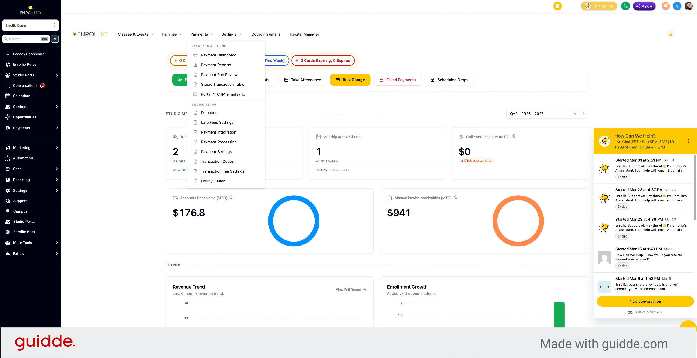The image size is (697, 358).
Task: Click the sidebar Search field
Action: tap(26, 39)
